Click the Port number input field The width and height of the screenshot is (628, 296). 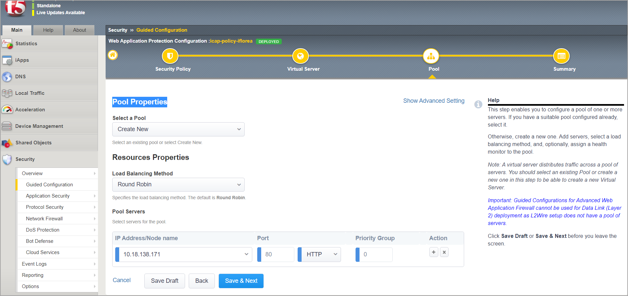277,254
